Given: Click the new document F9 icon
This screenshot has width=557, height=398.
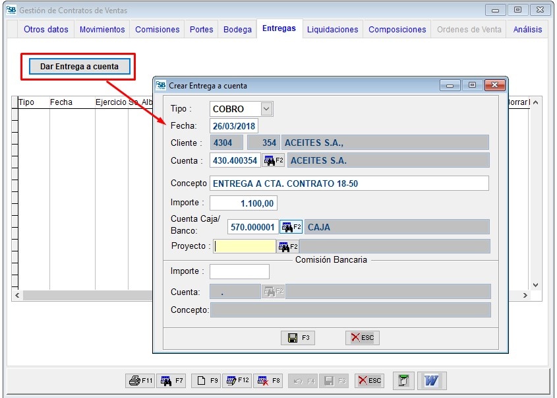Looking at the screenshot, I should coord(206,380).
